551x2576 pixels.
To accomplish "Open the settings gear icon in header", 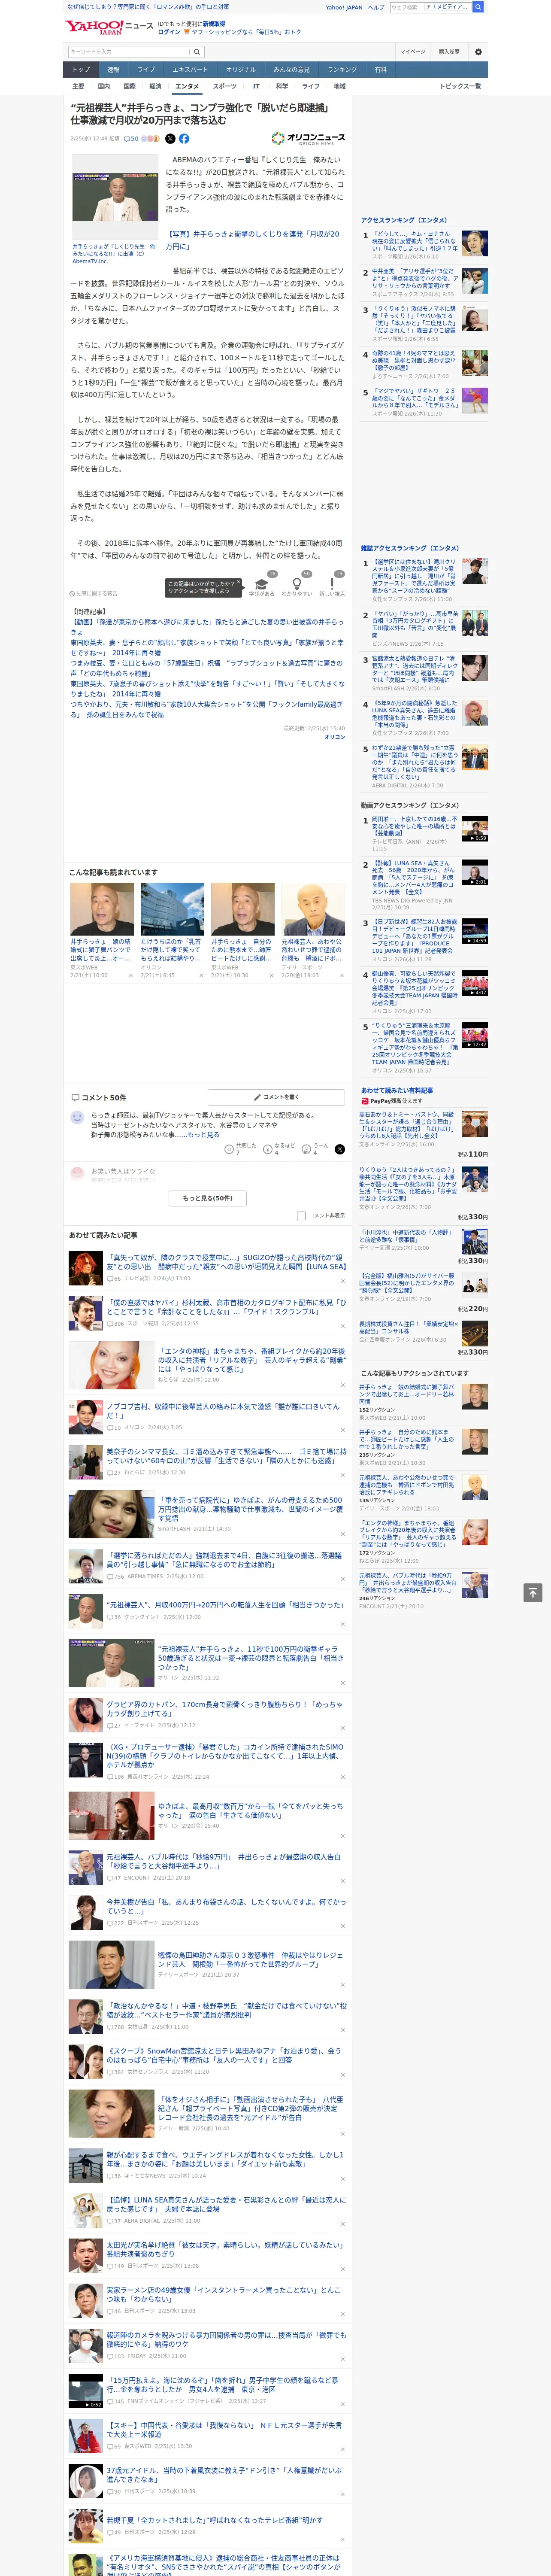I will click(478, 51).
